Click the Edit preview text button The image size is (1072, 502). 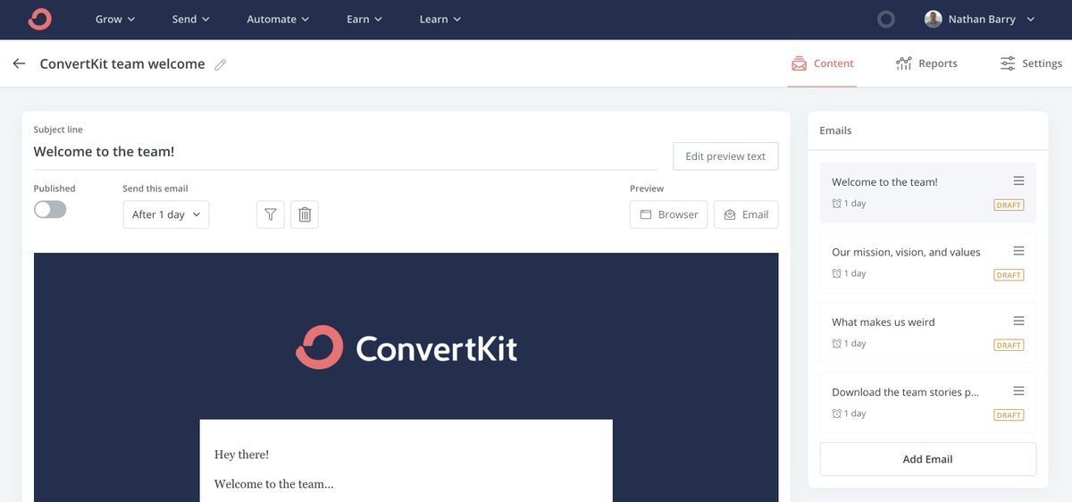(x=725, y=156)
